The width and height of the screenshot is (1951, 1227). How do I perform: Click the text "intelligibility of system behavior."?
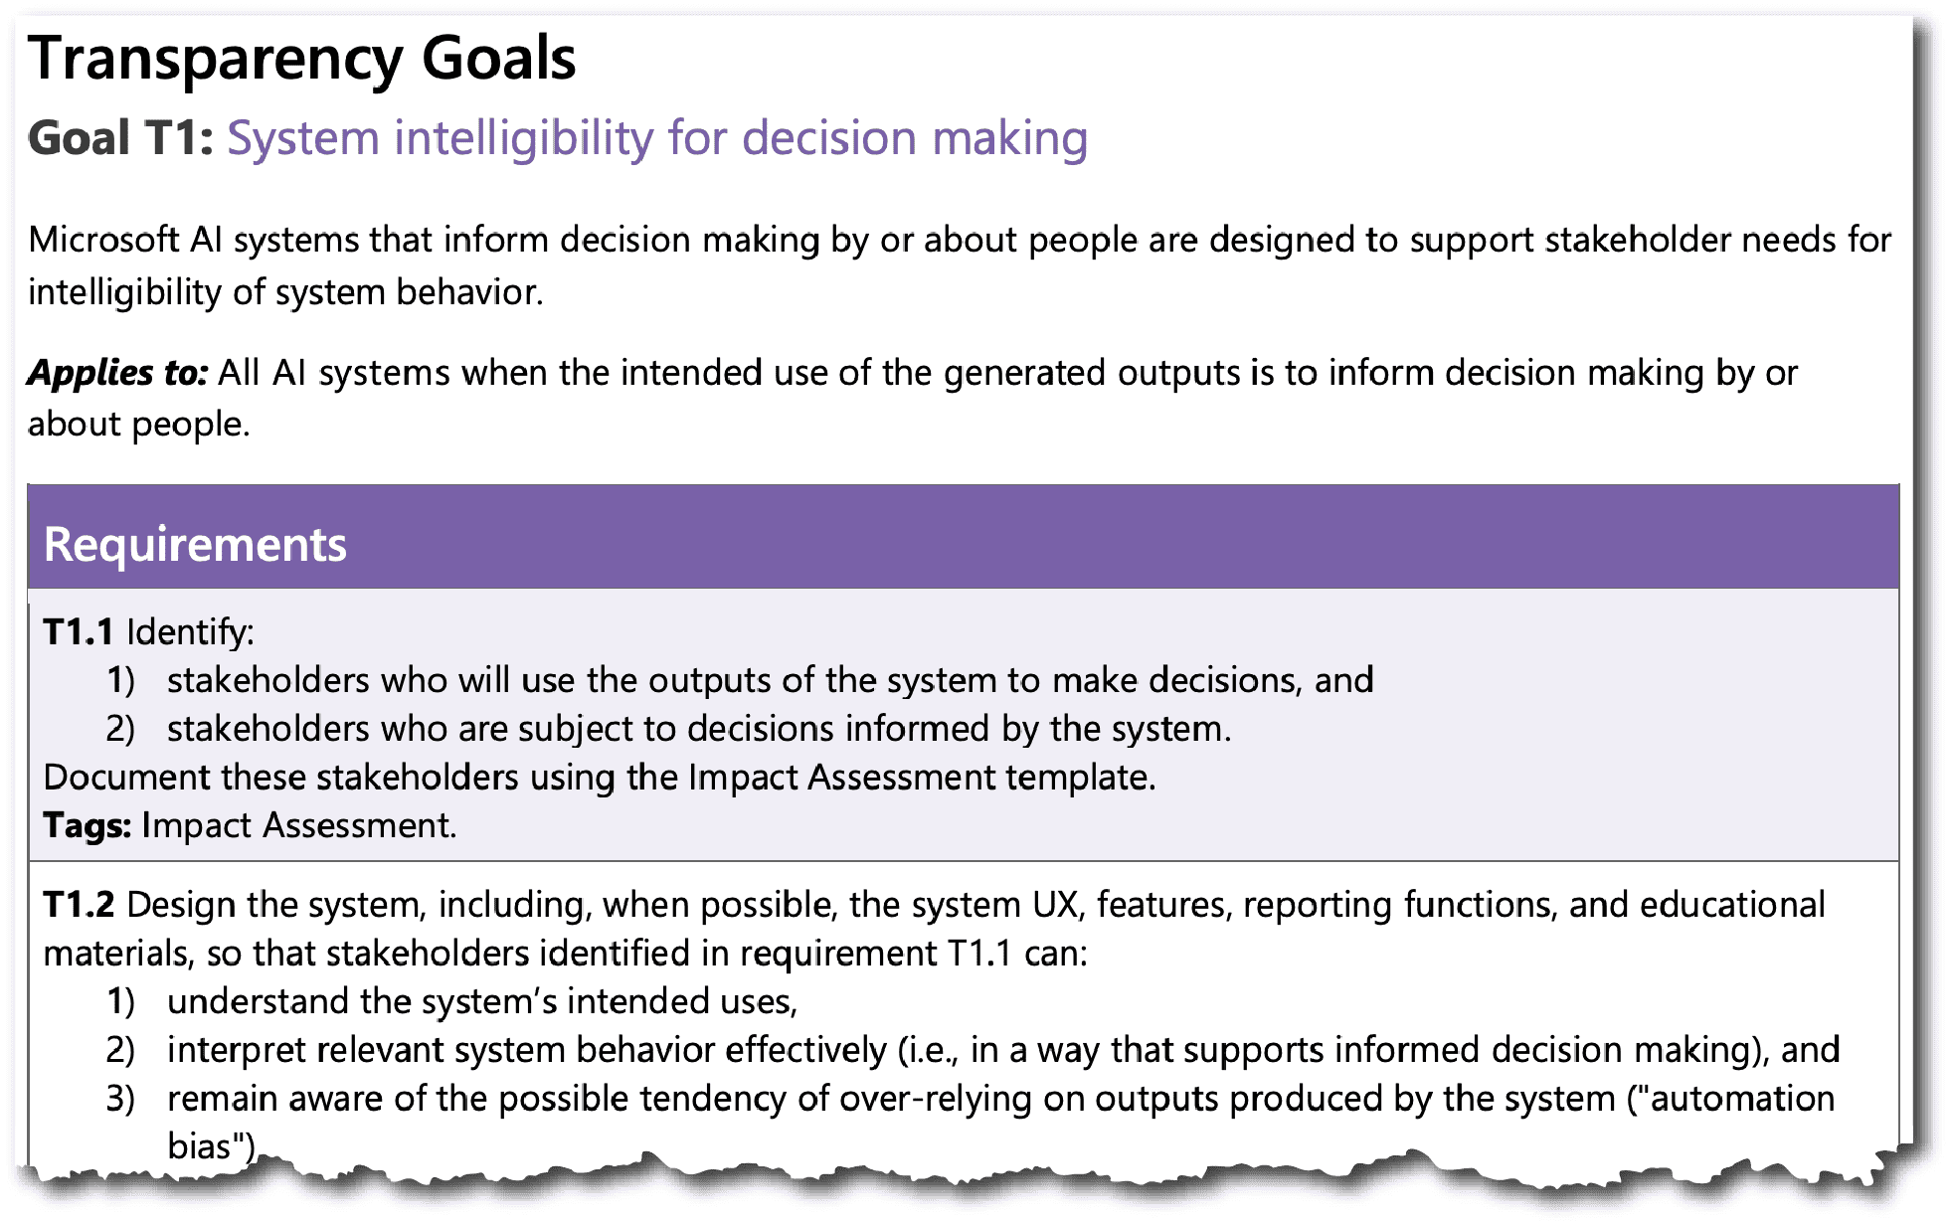(x=285, y=293)
